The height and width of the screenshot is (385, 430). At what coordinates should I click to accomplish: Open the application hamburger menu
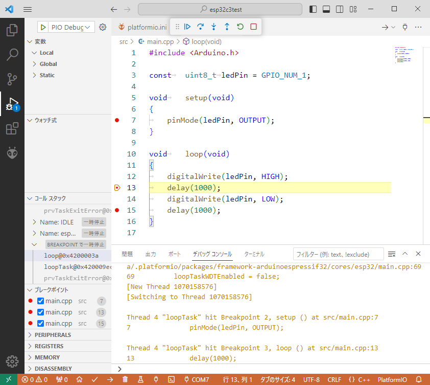click(x=28, y=9)
